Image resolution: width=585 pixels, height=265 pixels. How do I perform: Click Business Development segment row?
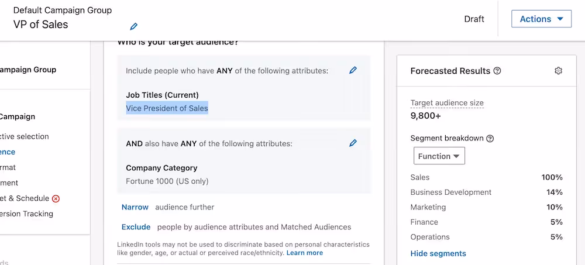(x=487, y=192)
